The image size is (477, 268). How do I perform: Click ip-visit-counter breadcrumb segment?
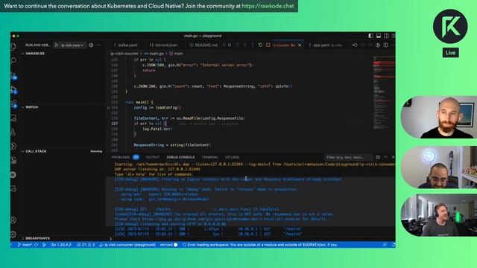[124, 54]
